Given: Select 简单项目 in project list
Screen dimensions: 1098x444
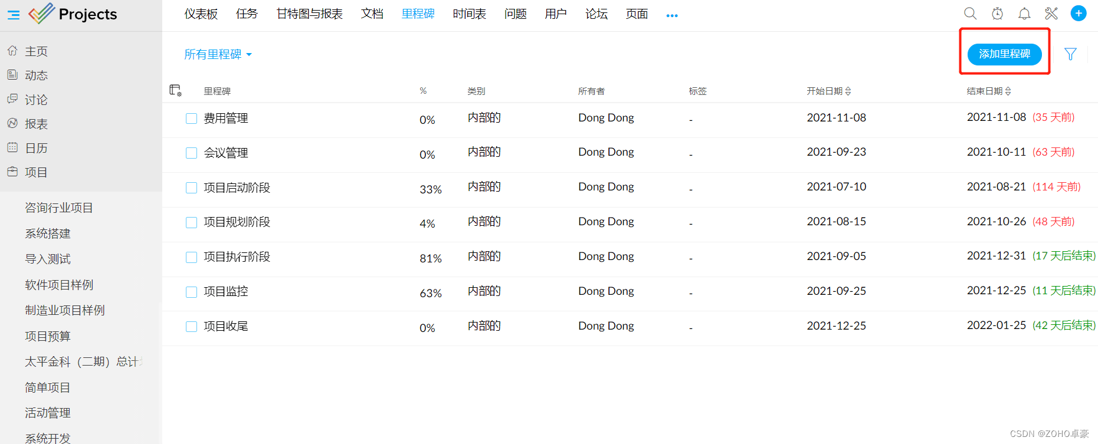Looking at the screenshot, I should click(x=48, y=388).
